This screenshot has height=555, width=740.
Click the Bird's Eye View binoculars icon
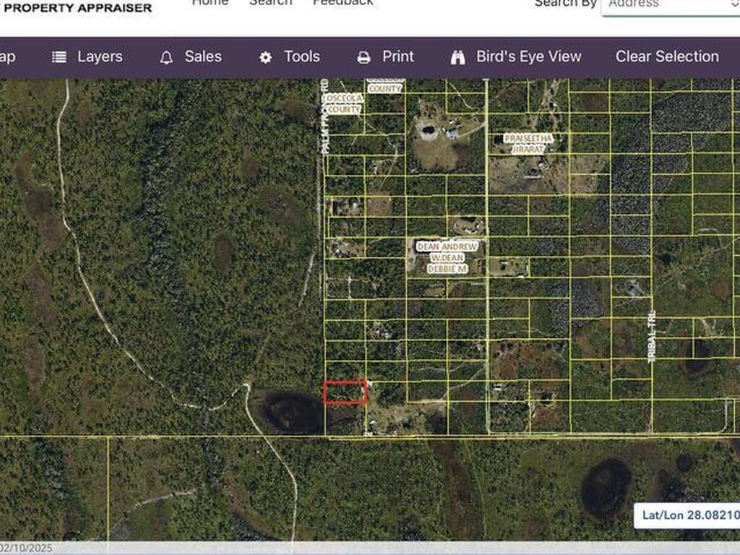pyautogui.click(x=457, y=58)
